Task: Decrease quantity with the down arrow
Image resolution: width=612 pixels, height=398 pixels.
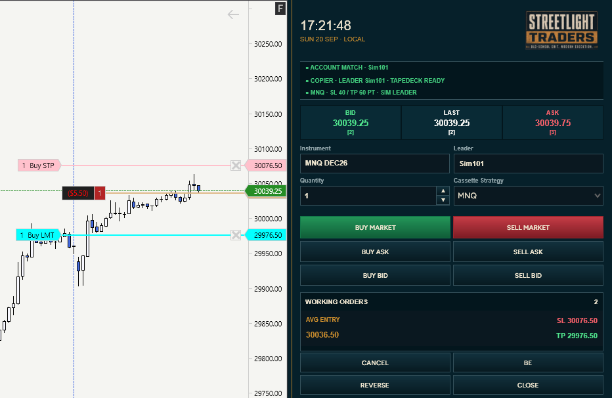Action: (443, 200)
